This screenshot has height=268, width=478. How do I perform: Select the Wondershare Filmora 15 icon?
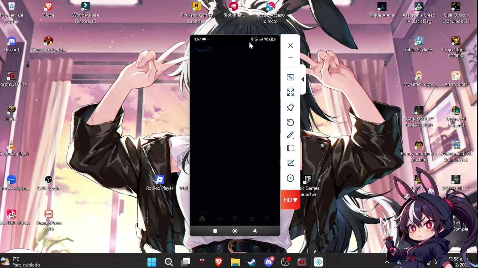tap(86, 13)
